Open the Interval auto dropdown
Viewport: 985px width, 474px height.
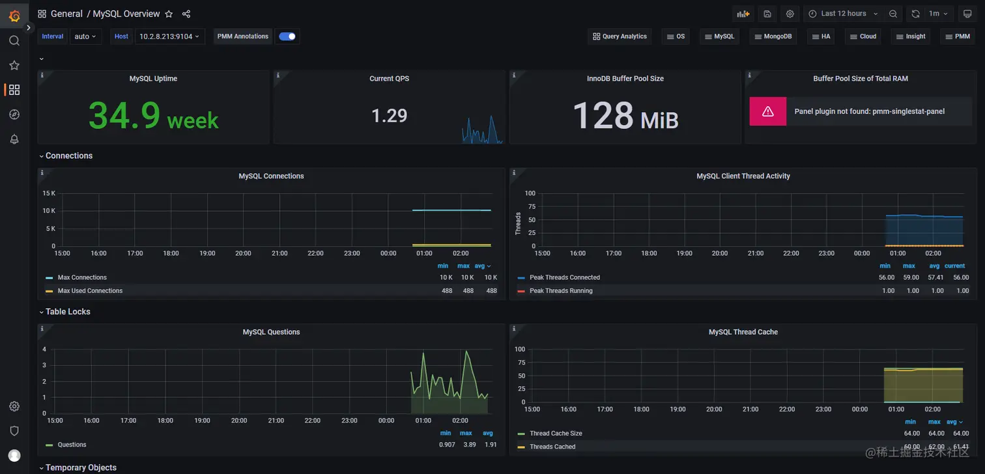[85, 36]
